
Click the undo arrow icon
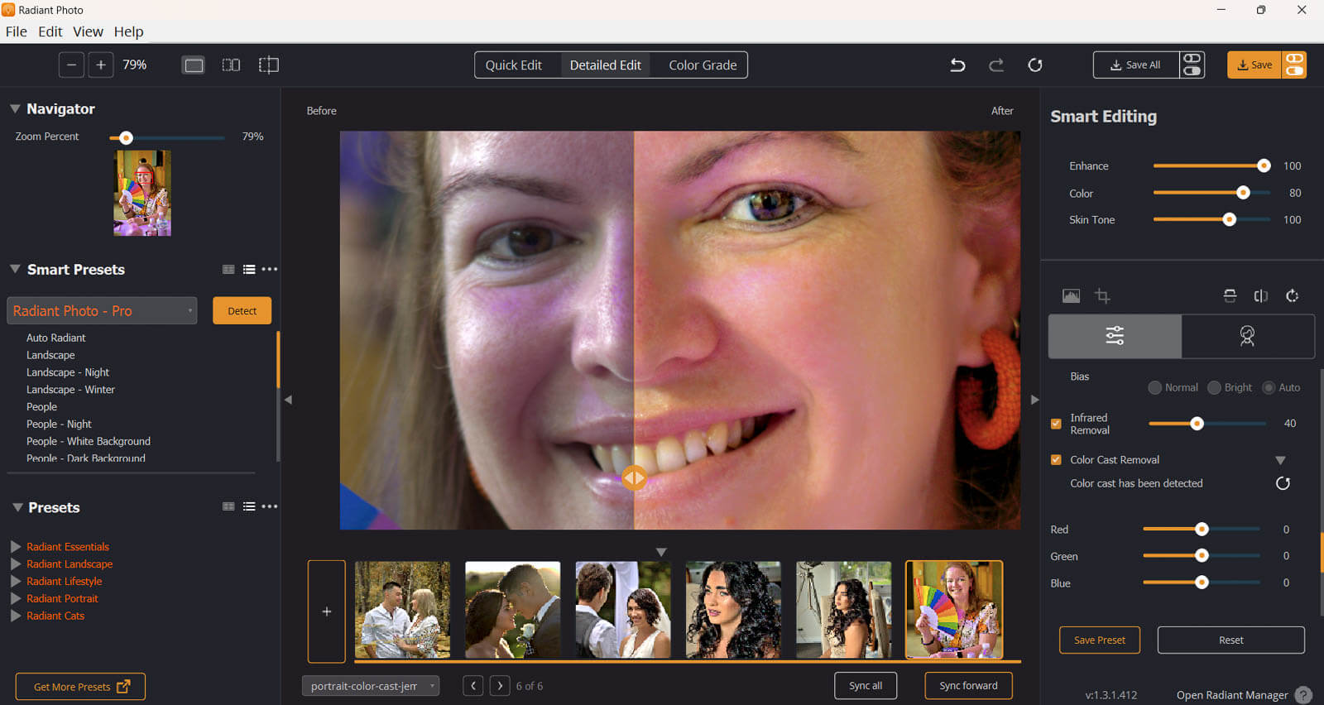(x=957, y=65)
